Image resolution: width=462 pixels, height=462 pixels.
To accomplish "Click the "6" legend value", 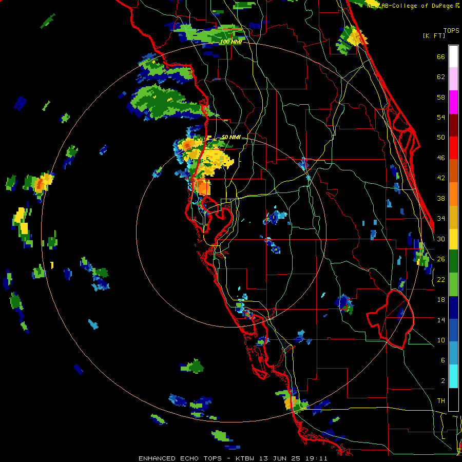I will coord(443,360).
